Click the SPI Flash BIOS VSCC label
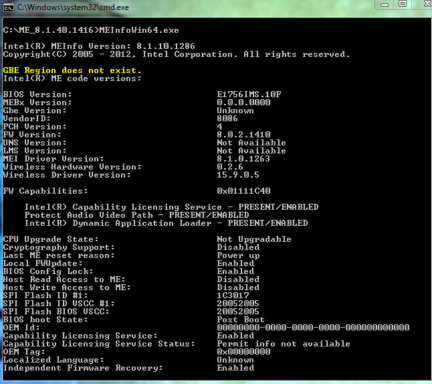 56,312
